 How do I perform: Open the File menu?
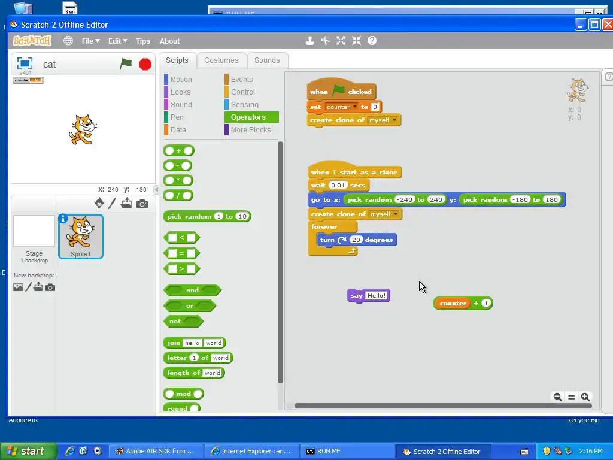click(x=91, y=41)
